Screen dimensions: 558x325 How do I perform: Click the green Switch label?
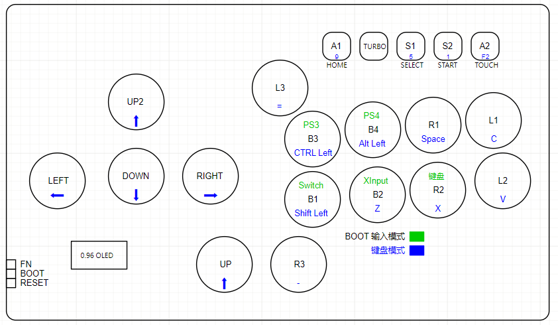tap(311, 185)
